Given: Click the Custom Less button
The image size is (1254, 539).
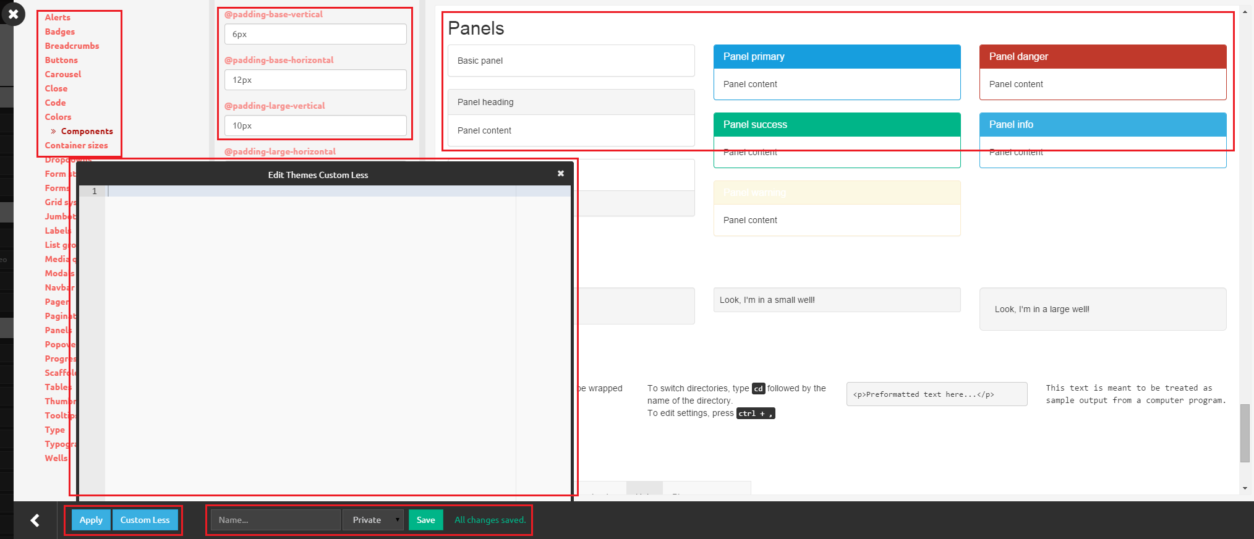Looking at the screenshot, I should pyautogui.click(x=145, y=520).
